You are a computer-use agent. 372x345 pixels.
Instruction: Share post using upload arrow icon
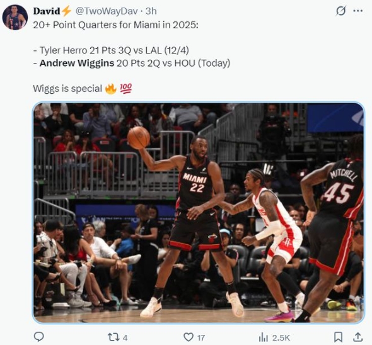(357, 337)
